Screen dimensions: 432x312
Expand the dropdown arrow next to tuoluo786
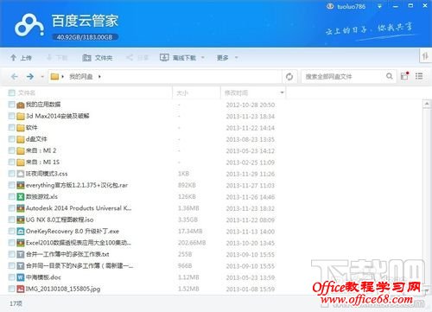tap(379, 6)
